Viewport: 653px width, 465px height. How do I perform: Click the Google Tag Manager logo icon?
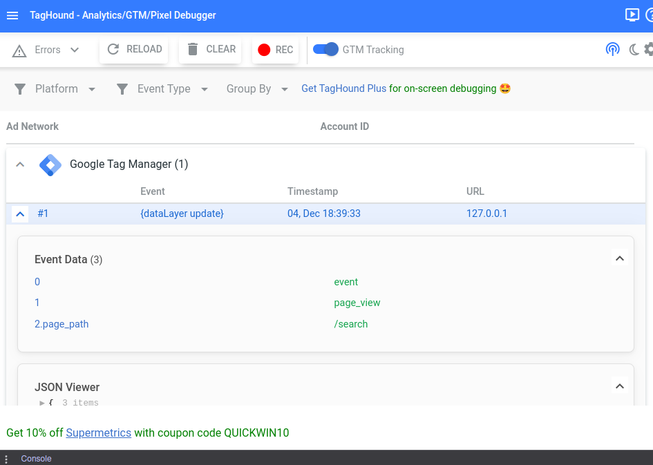tap(50, 165)
